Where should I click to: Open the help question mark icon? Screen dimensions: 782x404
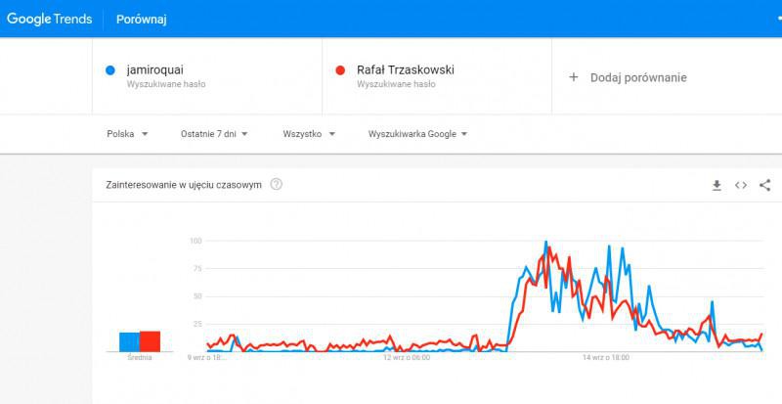click(x=276, y=185)
